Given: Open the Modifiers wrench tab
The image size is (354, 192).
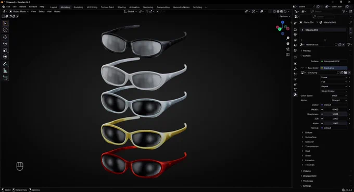Looking at the screenshot, I should (x=295, y=69).
